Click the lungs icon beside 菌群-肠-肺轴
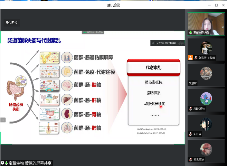227x166 pixels. point(66,128)
